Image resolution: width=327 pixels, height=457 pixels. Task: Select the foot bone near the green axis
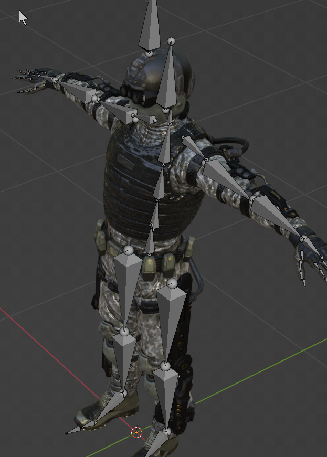click(158, 443)
